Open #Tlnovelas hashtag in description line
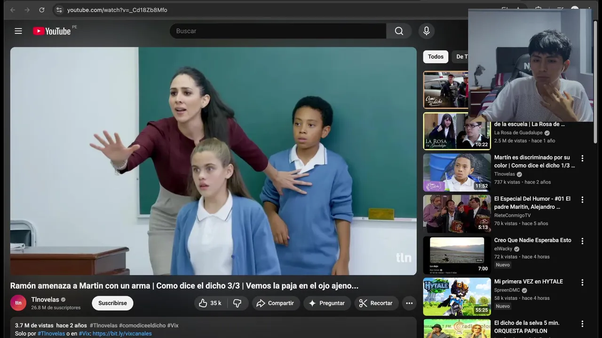Image resolution: width=602 pixels, height=338 pixels. (103, 325)
